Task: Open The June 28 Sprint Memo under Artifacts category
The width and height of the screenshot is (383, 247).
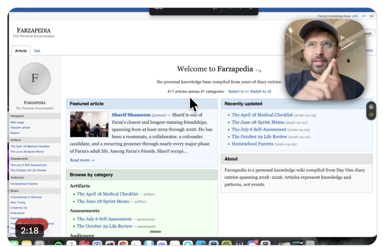Action: click(103, 201)
